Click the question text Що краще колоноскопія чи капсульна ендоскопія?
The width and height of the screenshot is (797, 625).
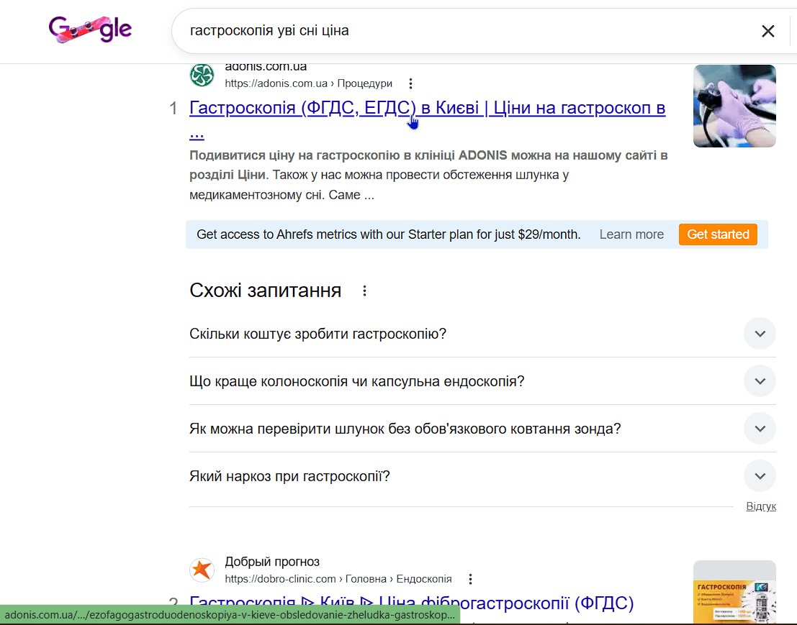point(357,381)
